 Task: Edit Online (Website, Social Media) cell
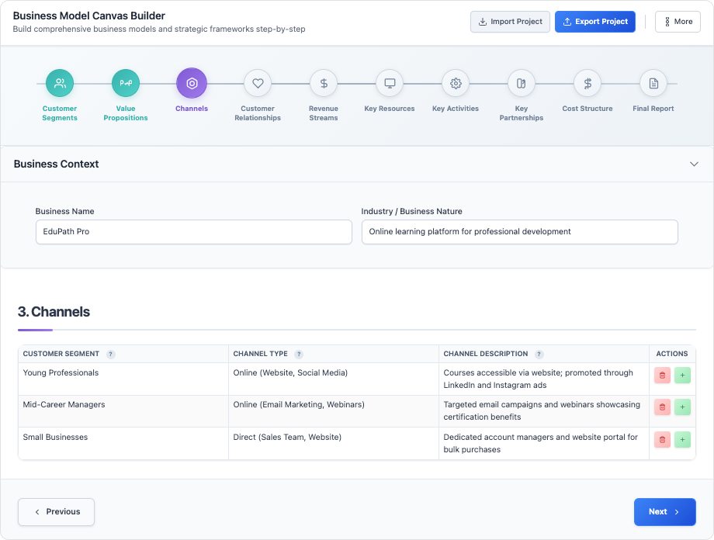coord(334,379)
